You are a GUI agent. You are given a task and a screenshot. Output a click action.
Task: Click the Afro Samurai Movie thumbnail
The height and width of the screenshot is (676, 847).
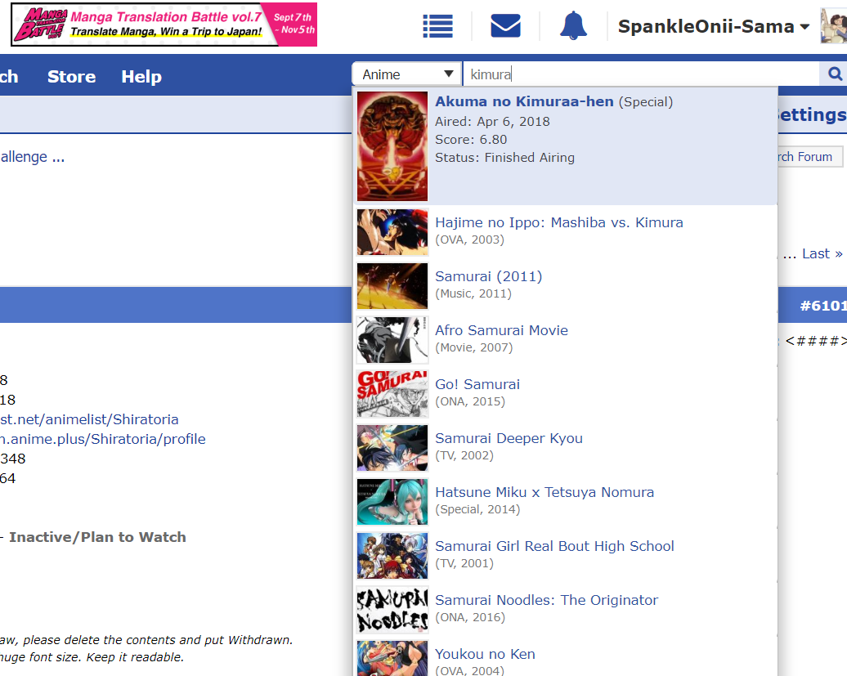coord(392,339)
